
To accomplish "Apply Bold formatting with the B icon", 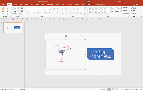I will pos(27,13).
